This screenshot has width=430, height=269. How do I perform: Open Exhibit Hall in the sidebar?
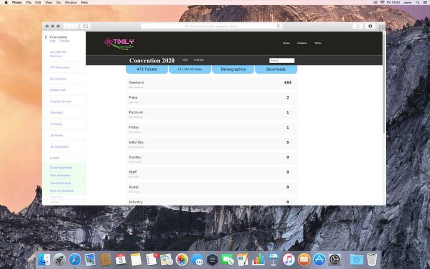[58, 90]
